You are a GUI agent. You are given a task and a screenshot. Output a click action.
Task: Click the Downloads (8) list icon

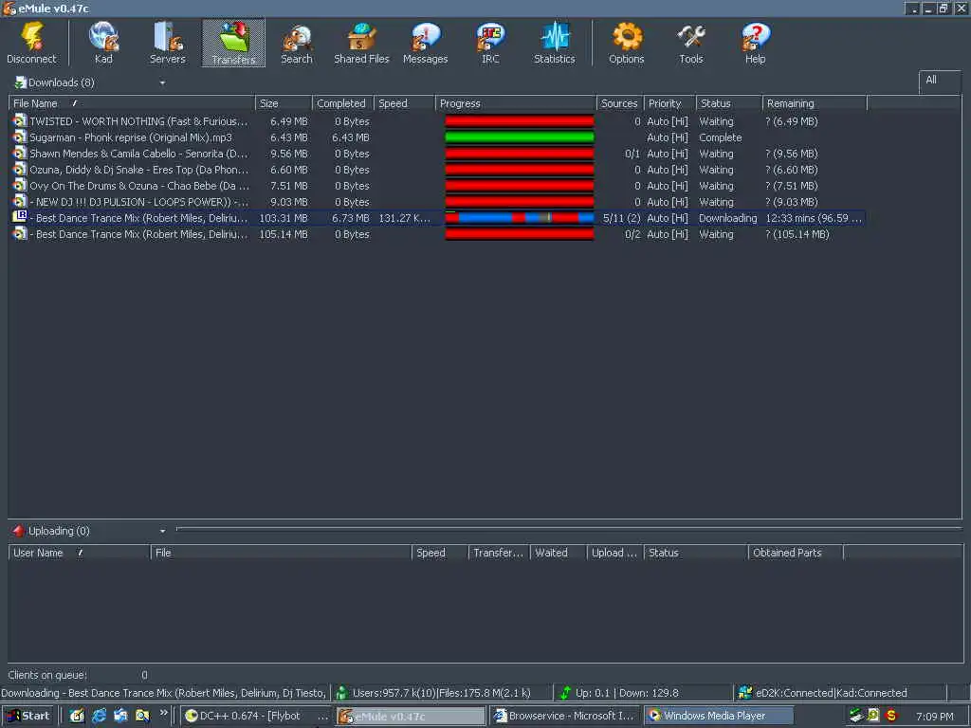click(20, 82)
